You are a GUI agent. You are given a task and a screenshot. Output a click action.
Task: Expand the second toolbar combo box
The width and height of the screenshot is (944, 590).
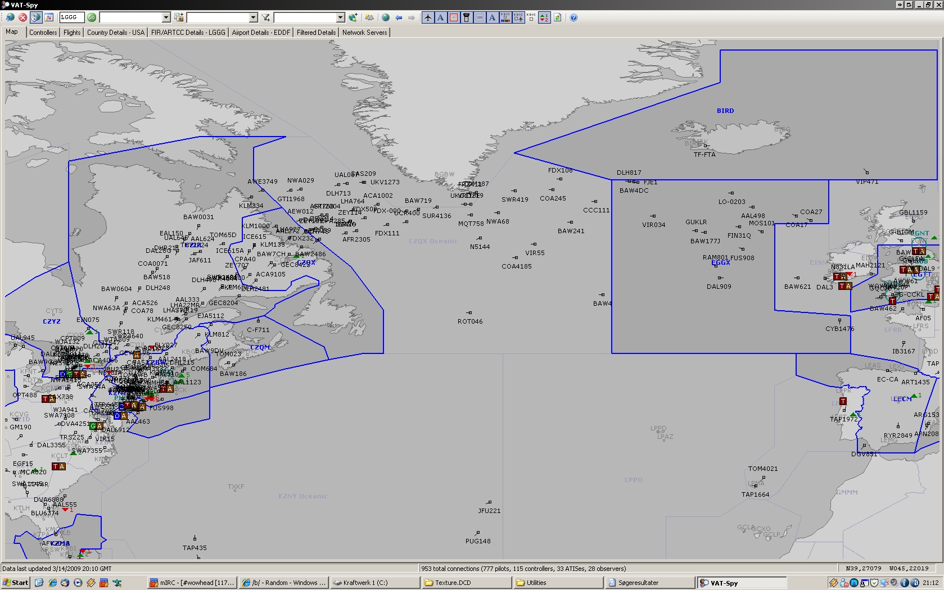(253, 17)
